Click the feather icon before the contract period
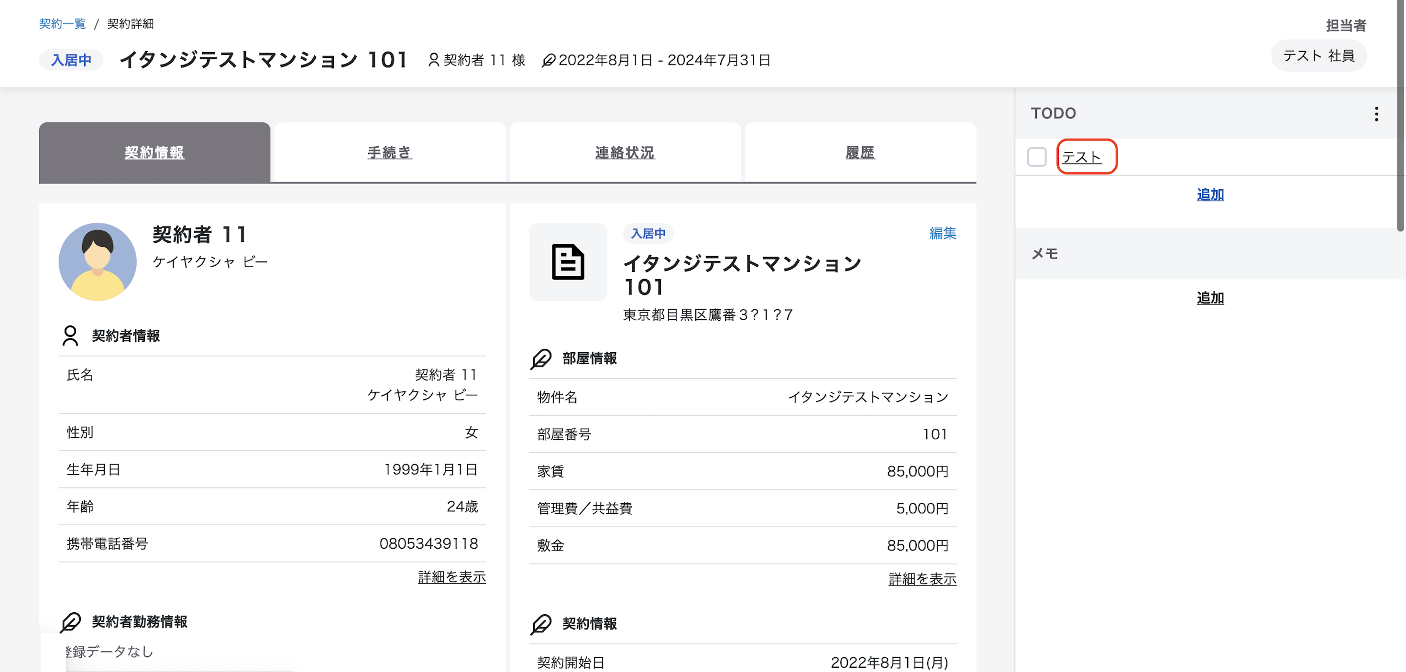 548,60
